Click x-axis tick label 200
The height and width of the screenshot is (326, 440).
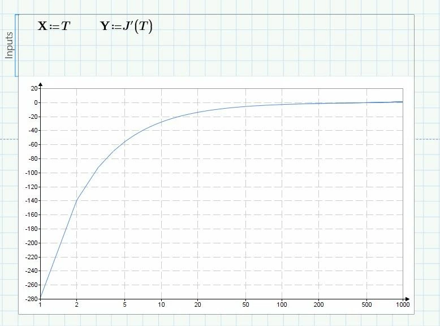pos(318,304)
